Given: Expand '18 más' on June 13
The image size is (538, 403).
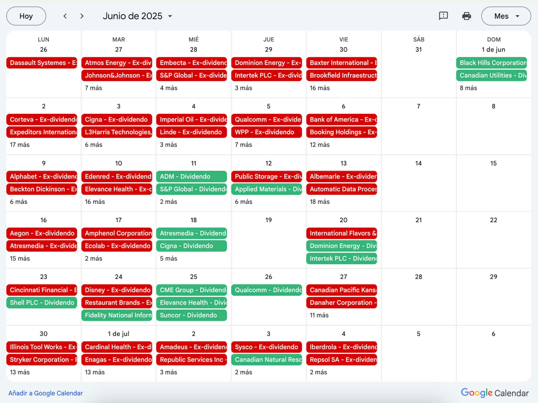Looking at the screenshot, I should click(320, 202).
